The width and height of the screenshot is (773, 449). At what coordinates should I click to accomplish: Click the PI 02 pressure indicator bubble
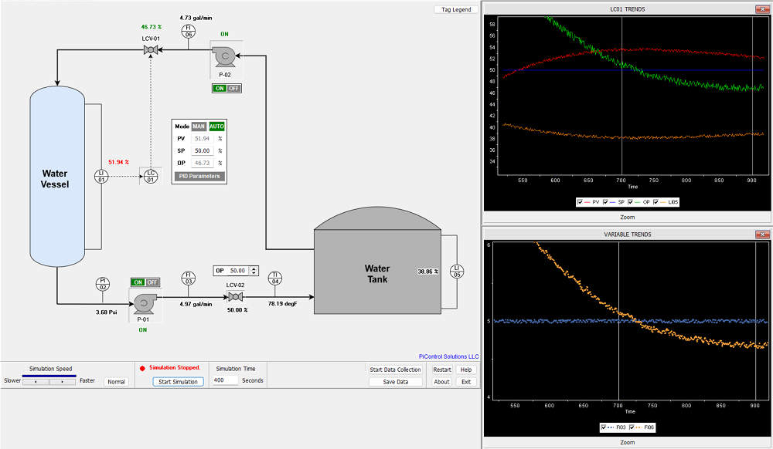(x=103, y=284)
